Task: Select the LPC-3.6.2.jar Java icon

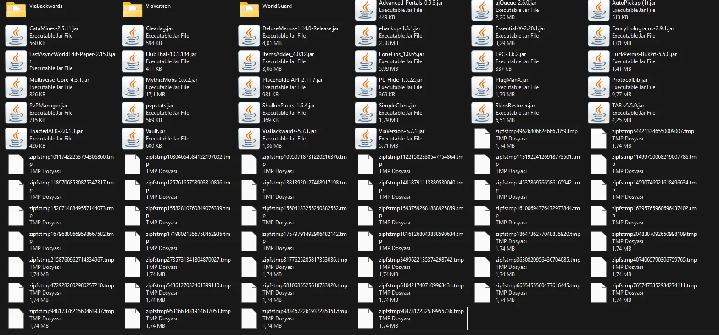Action: (482, 61)
